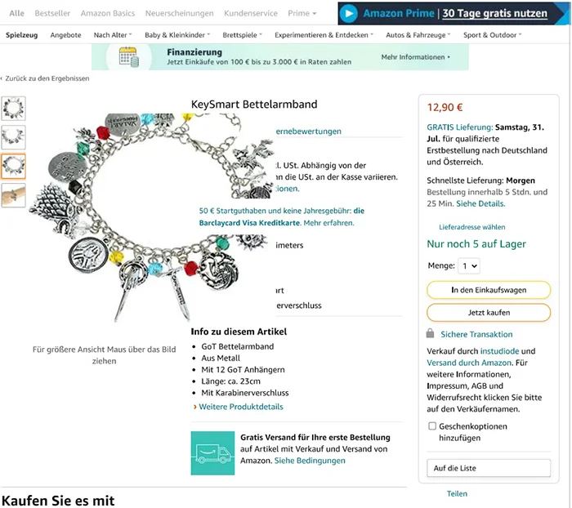Open seller instudiode link
Screen dimensions: 572x508
tap(499, 351)
